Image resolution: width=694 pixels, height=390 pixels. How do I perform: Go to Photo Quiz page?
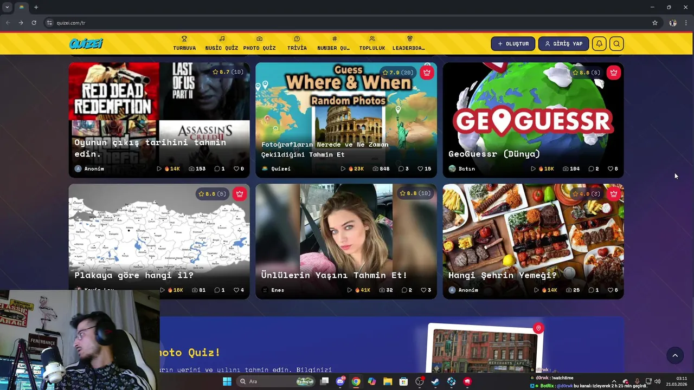pos(259,43)
